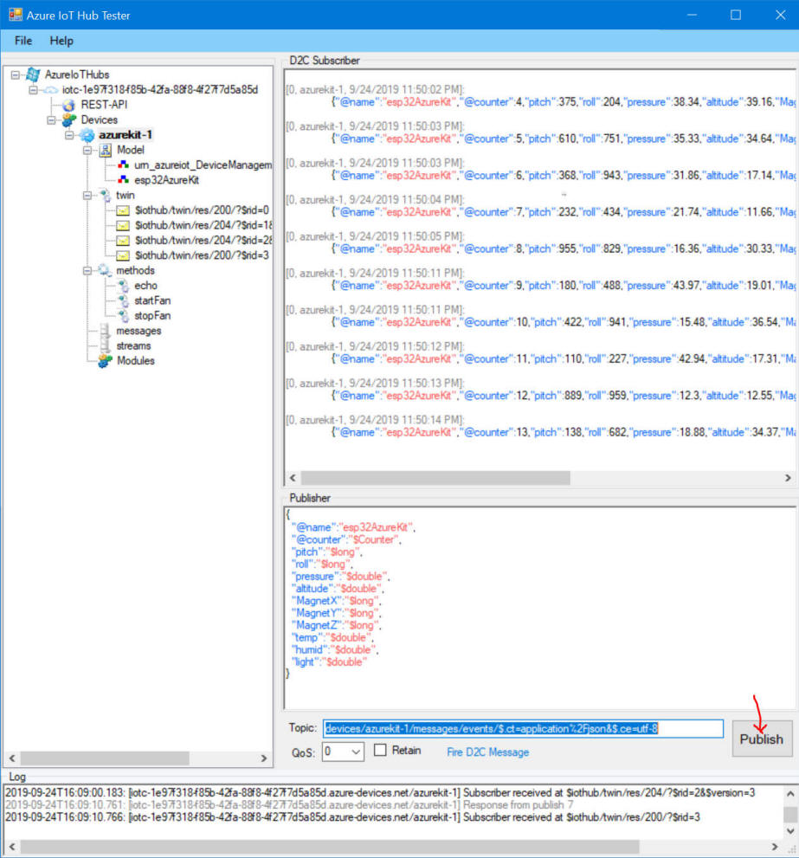The width and height of the screenshot is (799, 858).
Task: Select the methods node gear icon
Action: (x=105, y=270)
